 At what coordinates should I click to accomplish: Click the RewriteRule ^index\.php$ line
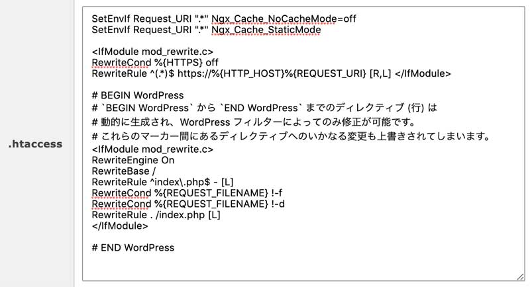pos(162,182)
